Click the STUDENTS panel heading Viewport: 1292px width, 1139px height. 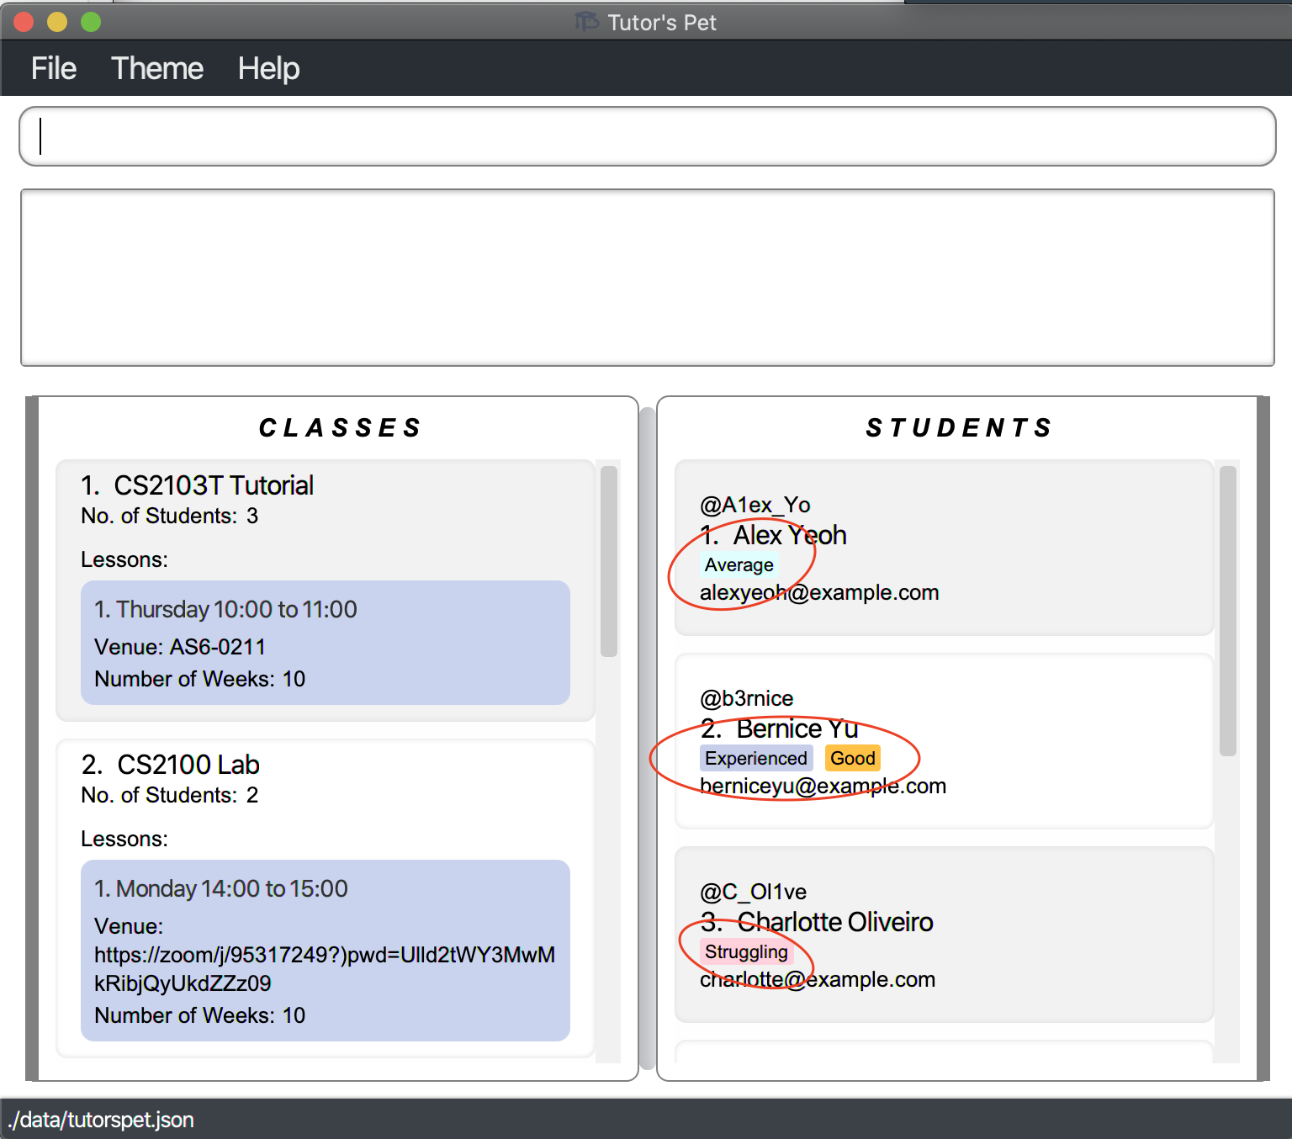click(959, 428)
